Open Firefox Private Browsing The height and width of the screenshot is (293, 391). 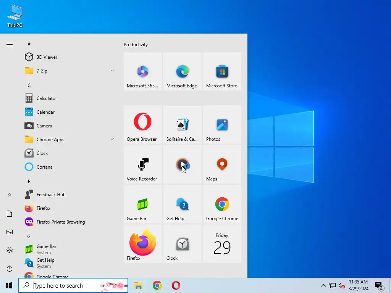tap(70, 222)
